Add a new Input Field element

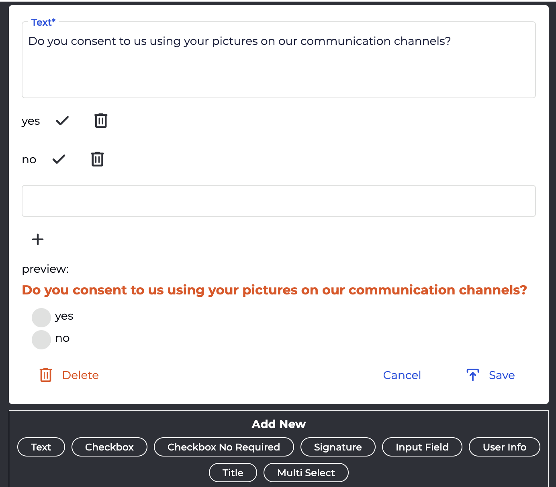point(422,447)
